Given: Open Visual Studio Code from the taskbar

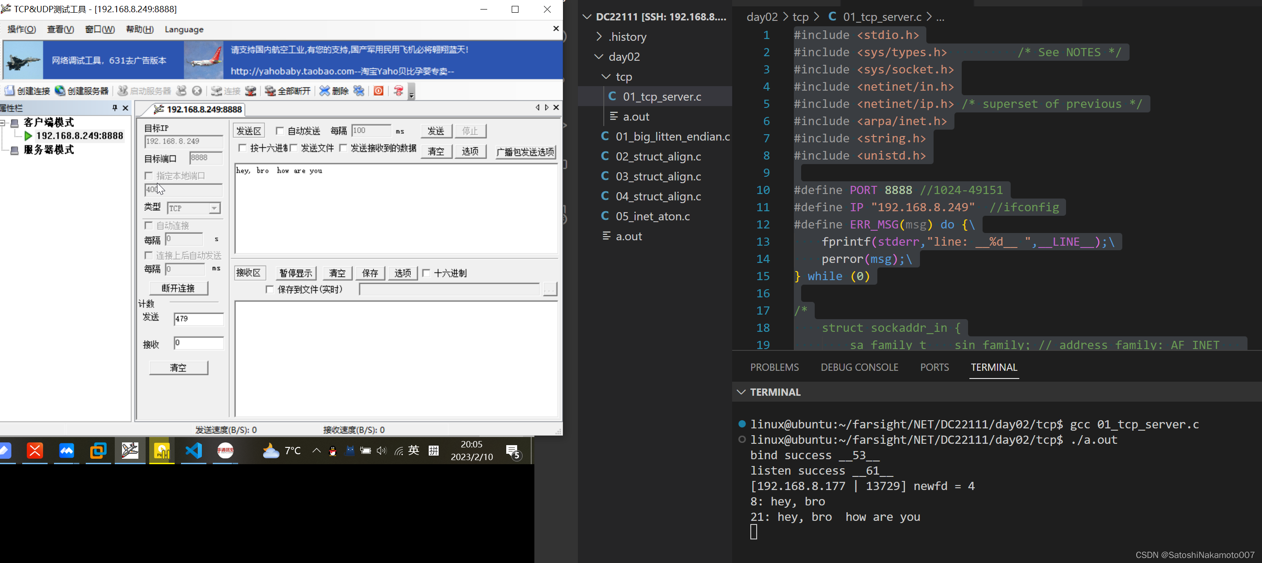Looking at the screenshot, I should click(193, 451).
